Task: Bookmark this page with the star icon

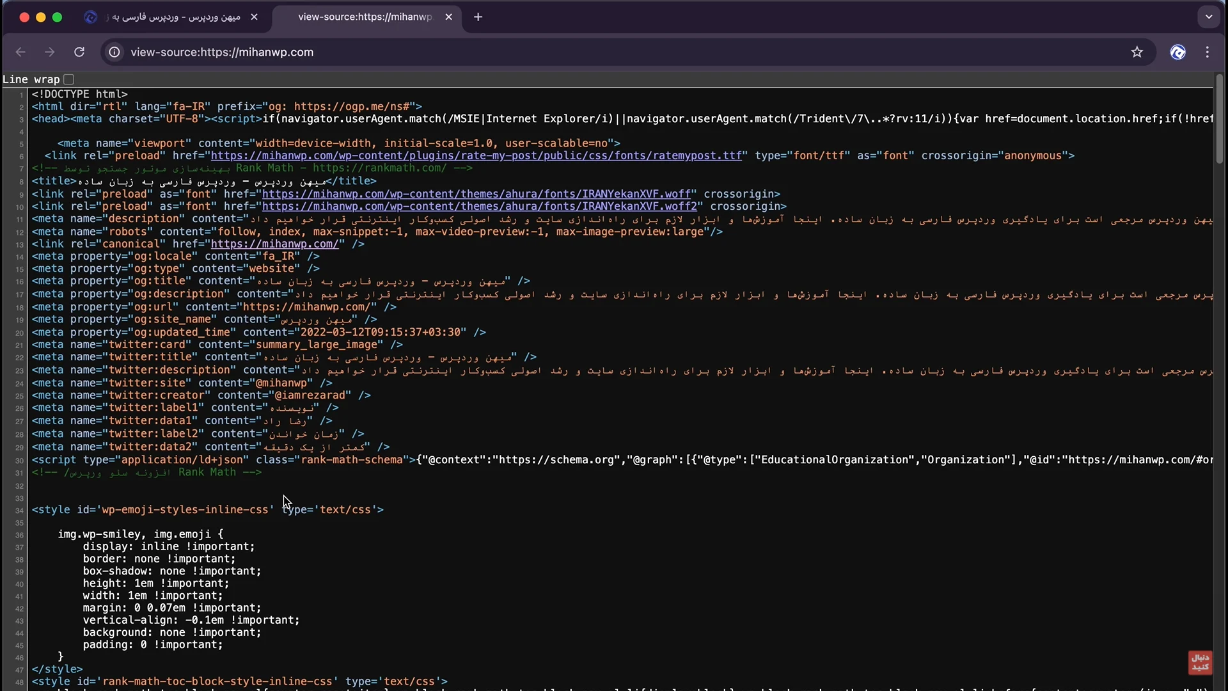Action: (1137, 52)
